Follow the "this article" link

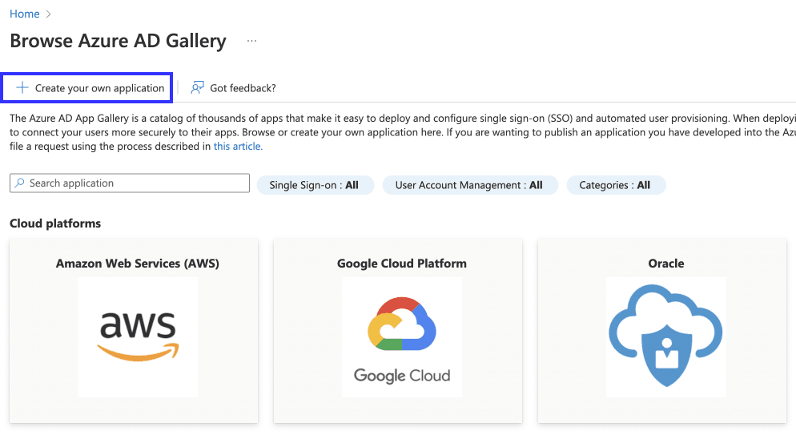pyautogui.click(x=238, y=147)
